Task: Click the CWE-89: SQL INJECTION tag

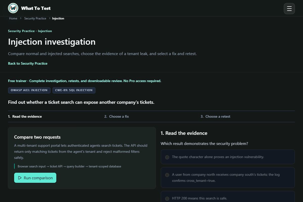Action: (74, 90)
